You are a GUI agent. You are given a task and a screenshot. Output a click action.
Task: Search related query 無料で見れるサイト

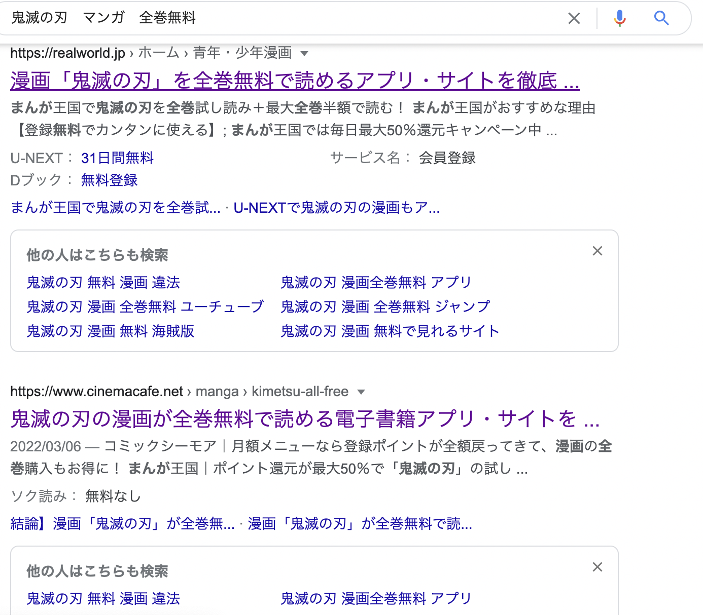390,331
